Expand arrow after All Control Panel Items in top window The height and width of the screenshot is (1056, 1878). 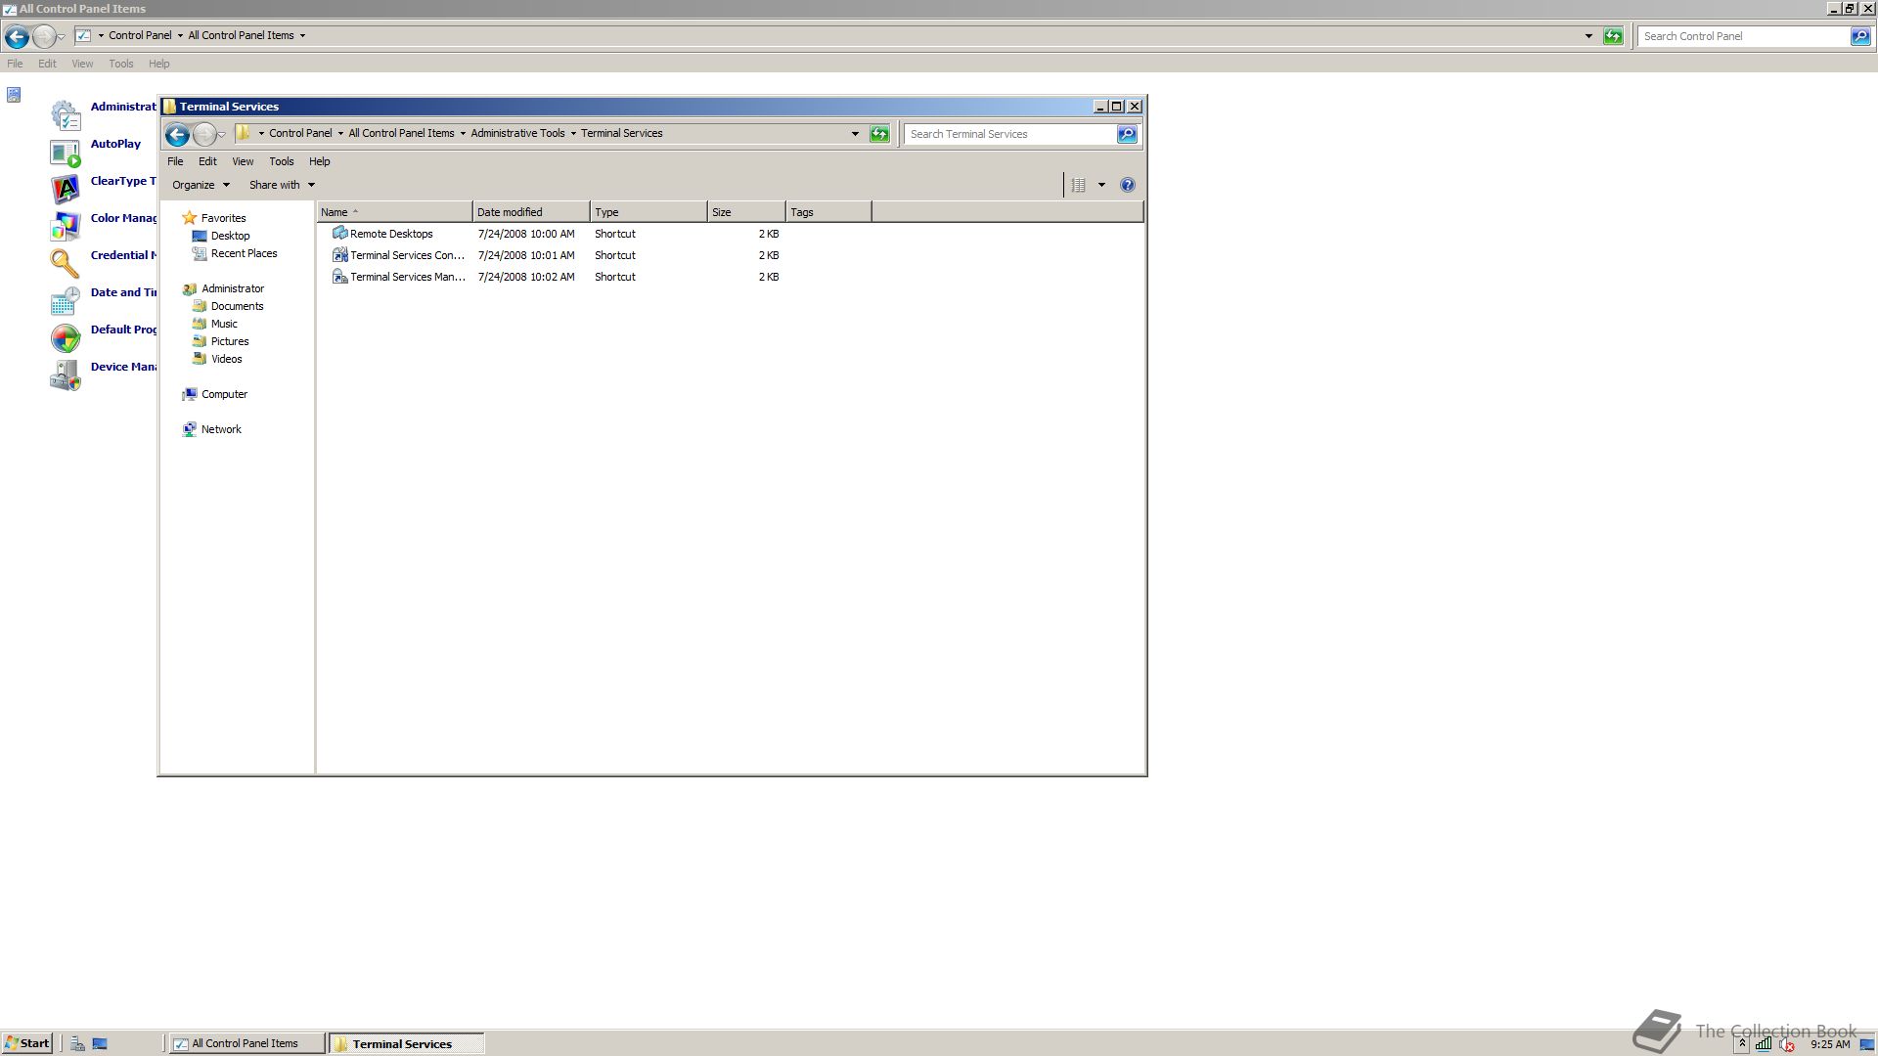[302, 35]
